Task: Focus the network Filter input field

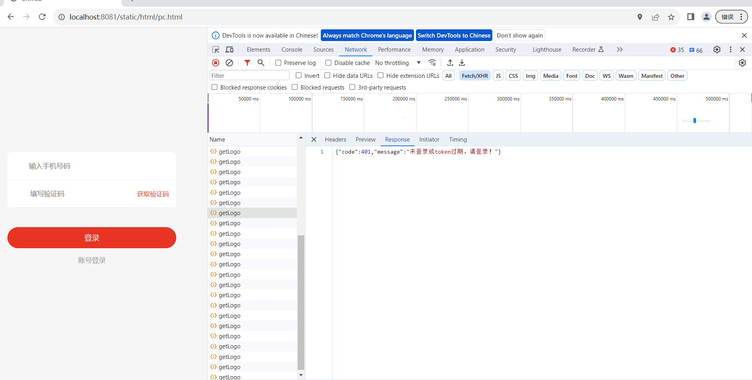Action: coord(249,76)
